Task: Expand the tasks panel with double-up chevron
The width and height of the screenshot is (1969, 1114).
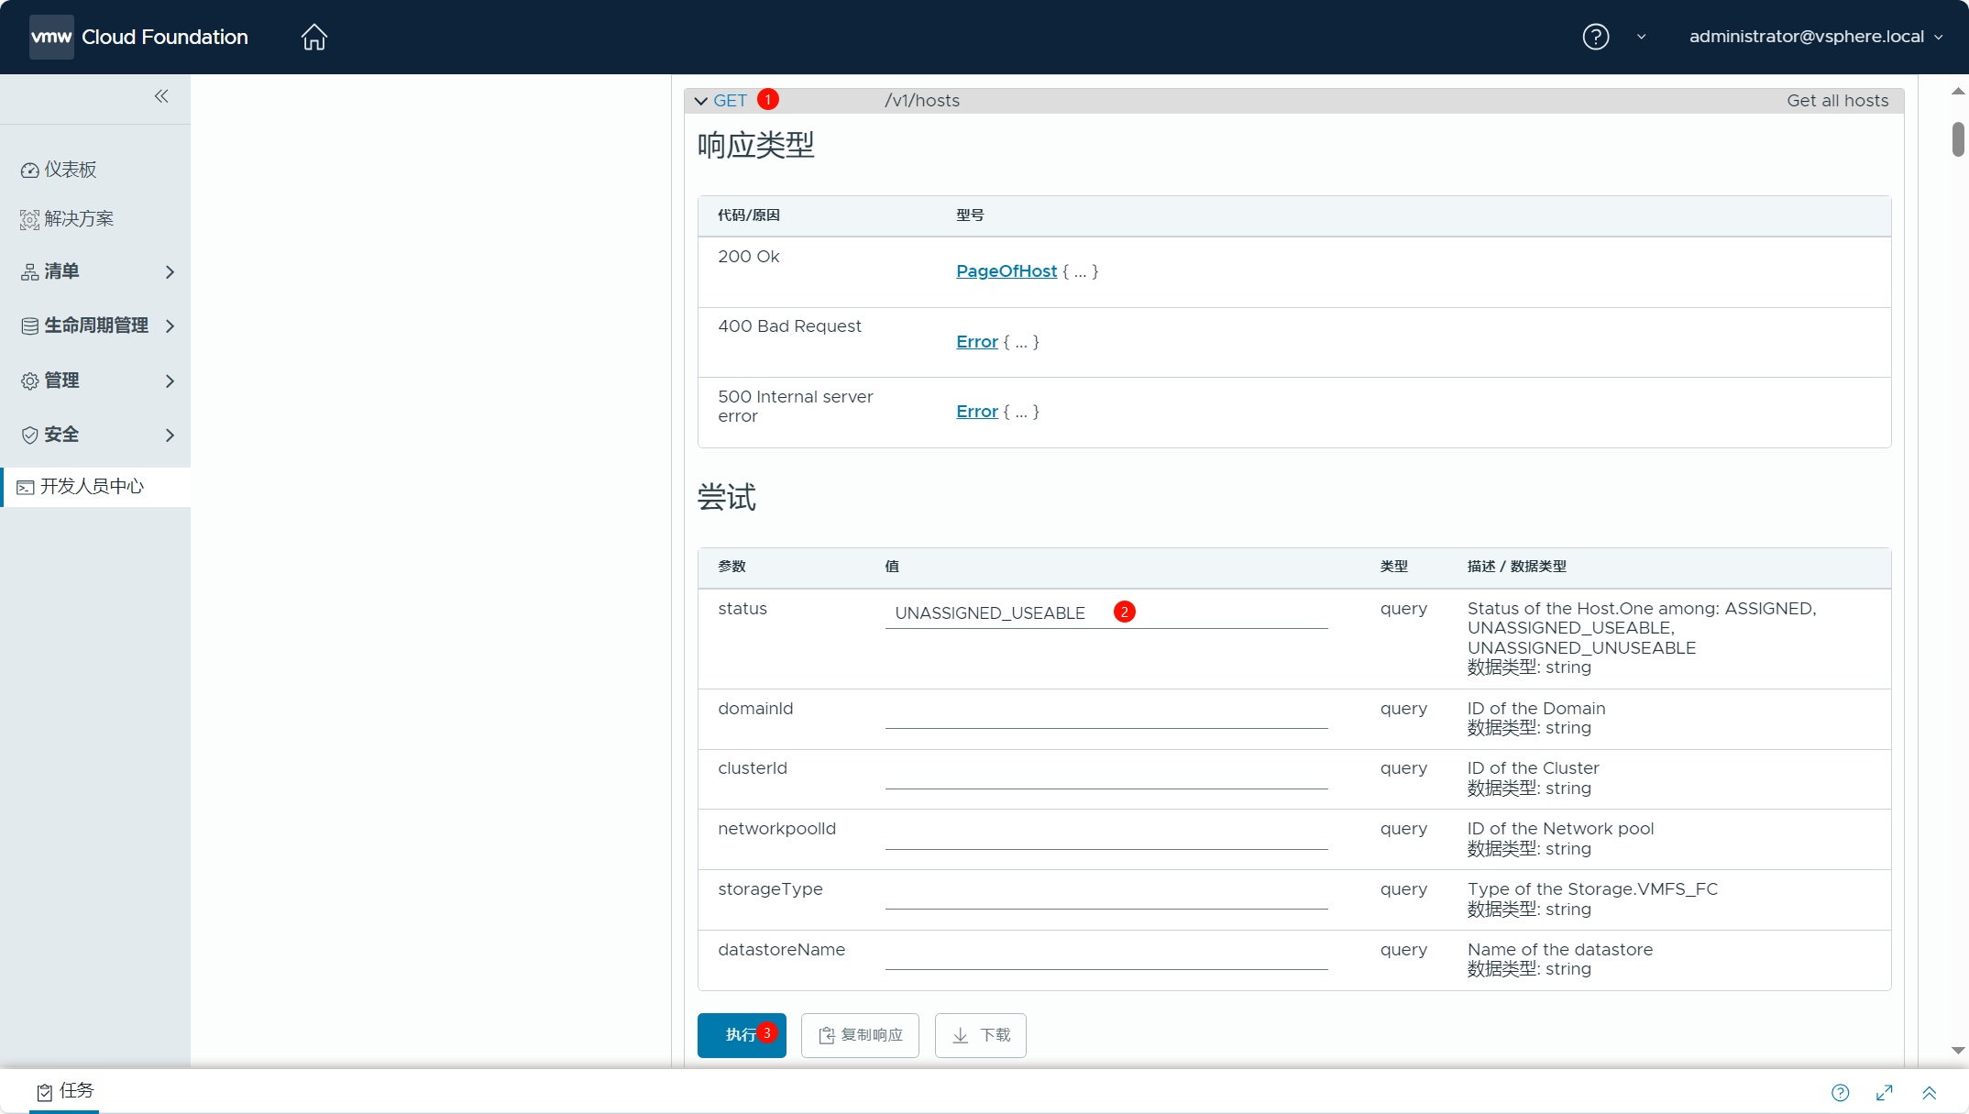Action: pos(1929,1092)
